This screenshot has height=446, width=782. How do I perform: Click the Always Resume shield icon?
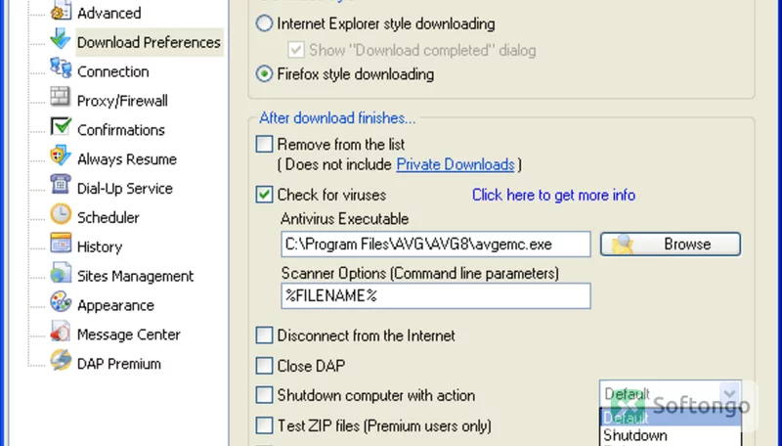click(x=61, y=156)
